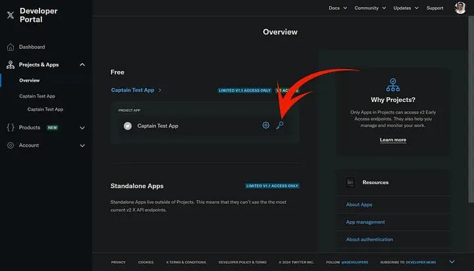474x271 pixels.
Task: Click the Why Projects hierarchy icon
Action: click(x=392, y=85)
